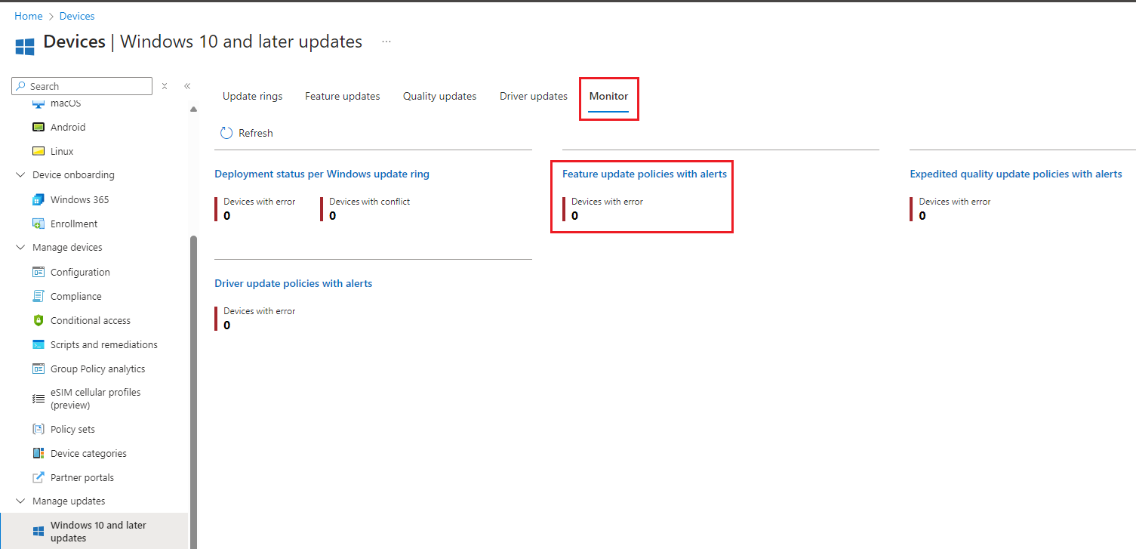Switch to the Driver updates tab
1136x549 pixels.
(x=534, y=96)
